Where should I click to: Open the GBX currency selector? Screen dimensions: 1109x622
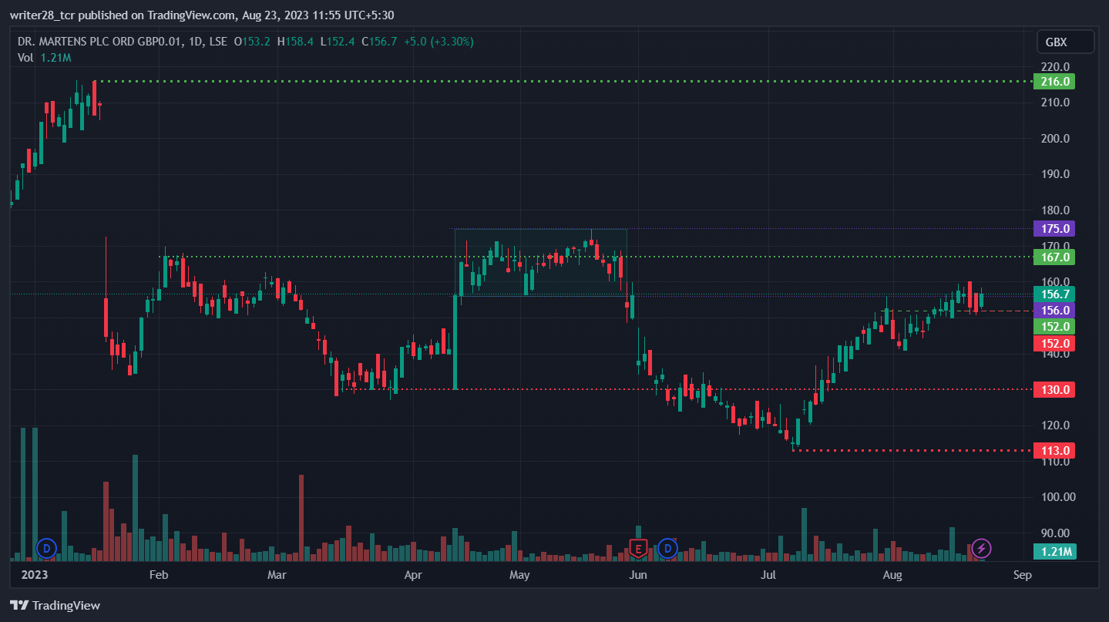pos(1066,42)
